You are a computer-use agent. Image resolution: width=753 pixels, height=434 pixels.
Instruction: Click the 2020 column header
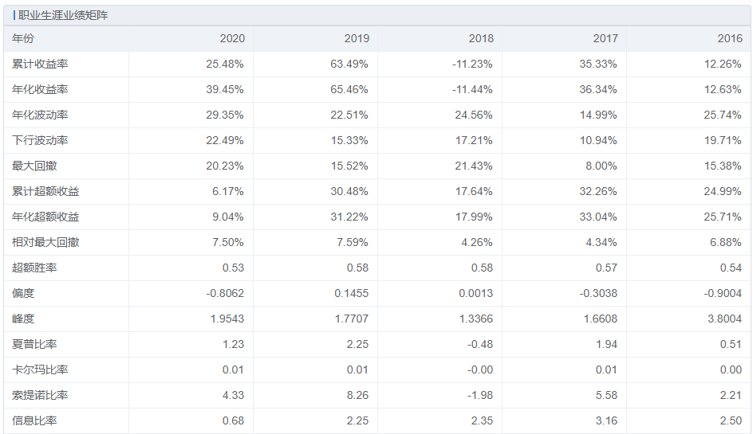point(232,38)
